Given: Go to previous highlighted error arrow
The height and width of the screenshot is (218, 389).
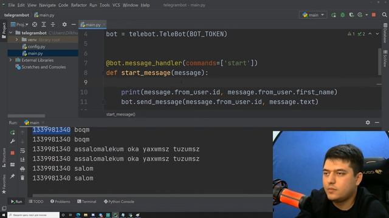Looking at the screenshot, I should point(370,34).
